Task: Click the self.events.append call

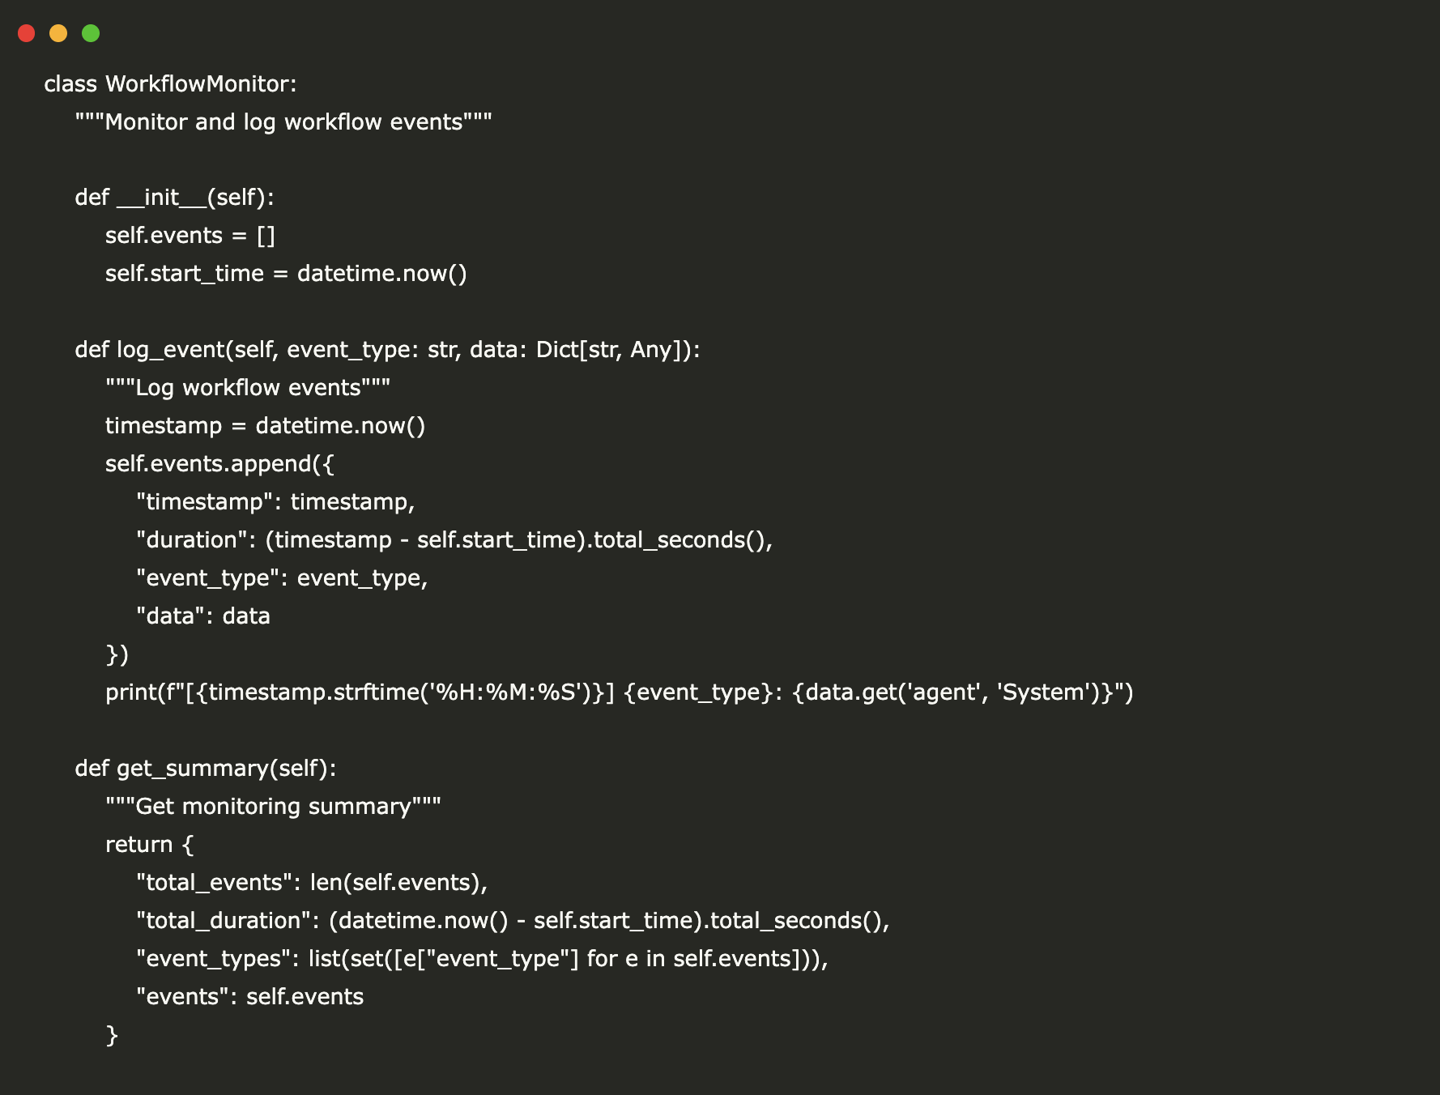Action: click(219, 464)
